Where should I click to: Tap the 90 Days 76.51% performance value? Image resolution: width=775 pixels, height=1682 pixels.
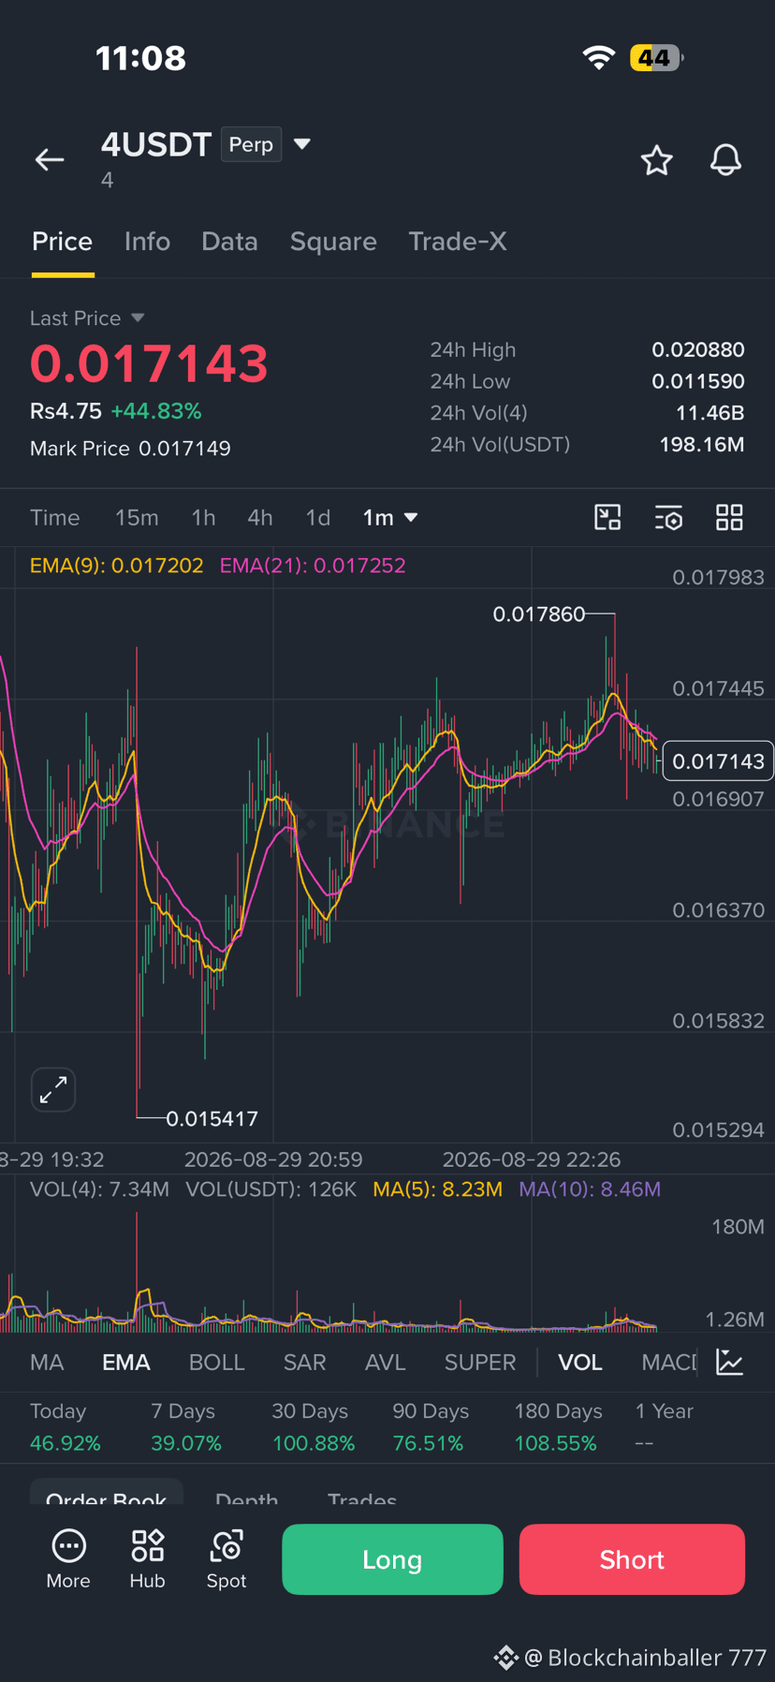[x=428, y=1443]
